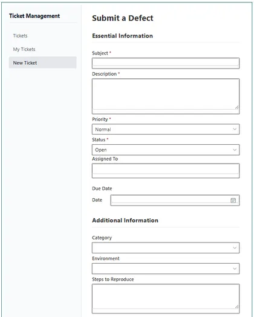Click the Due Date input field
254x317 pixels.
tap(175, 201)
